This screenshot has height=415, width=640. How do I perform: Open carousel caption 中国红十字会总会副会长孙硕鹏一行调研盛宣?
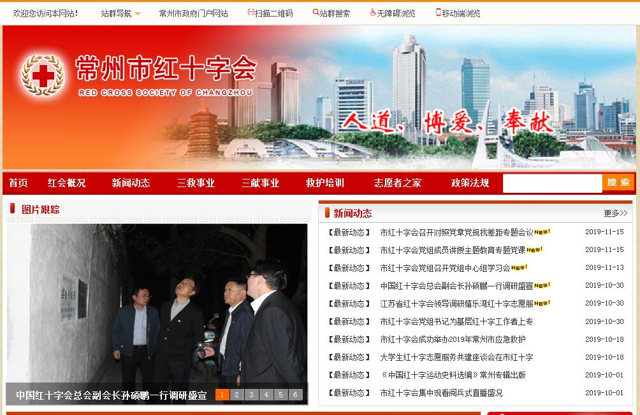(112, 395)
